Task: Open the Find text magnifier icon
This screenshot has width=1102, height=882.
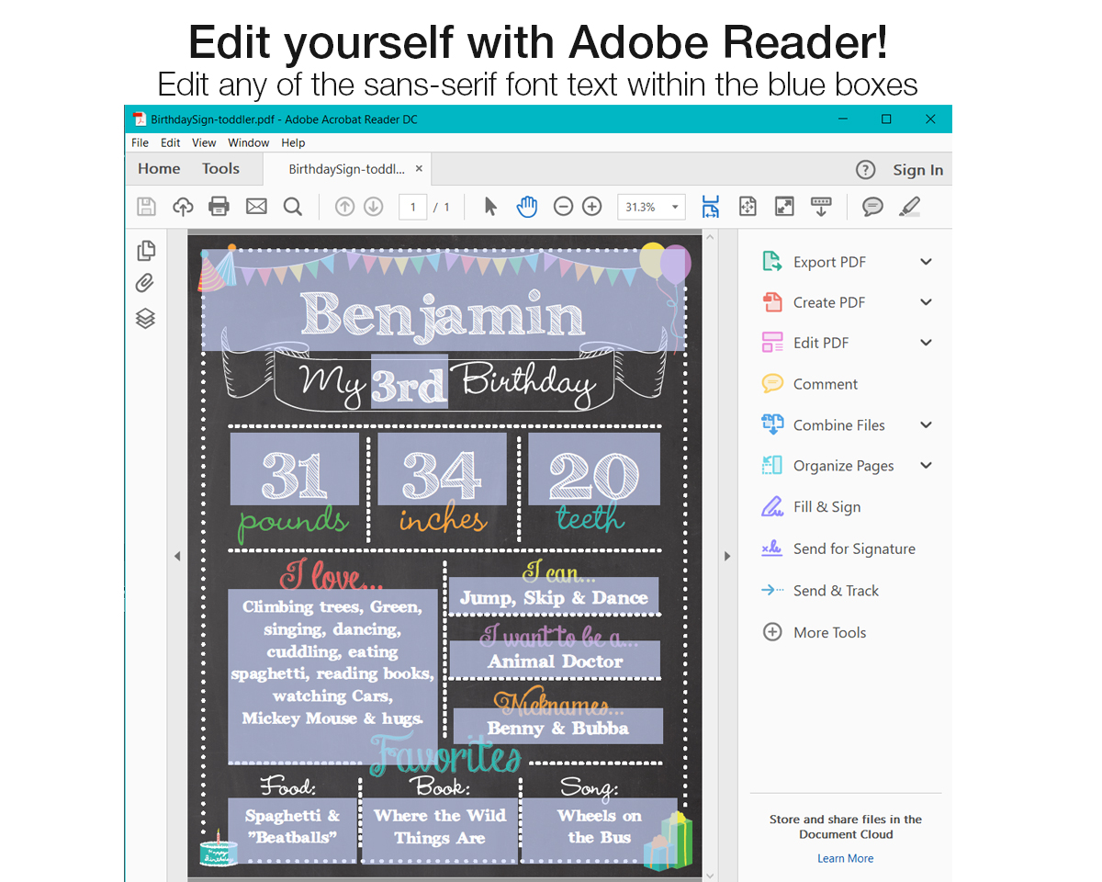Action: coord(293,207)
